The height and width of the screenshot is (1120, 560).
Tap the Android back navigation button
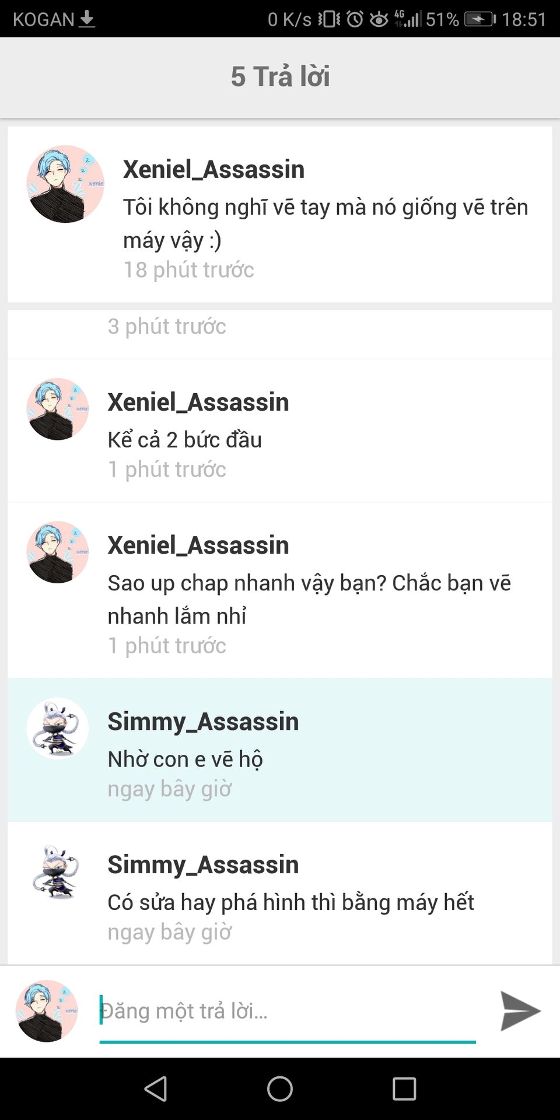pos(156,1088)
